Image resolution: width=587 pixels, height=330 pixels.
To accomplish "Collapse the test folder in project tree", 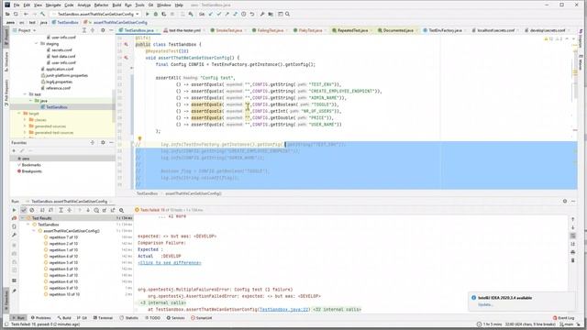I will tap(25, 94).
